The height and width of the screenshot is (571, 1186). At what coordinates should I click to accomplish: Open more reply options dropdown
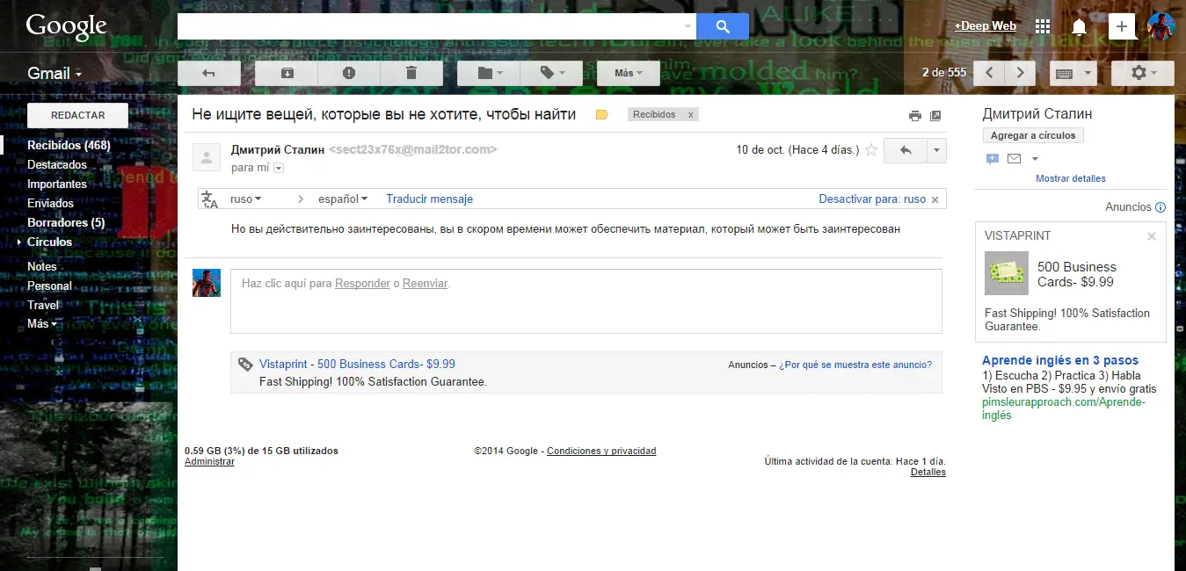[x=936, y=150]
